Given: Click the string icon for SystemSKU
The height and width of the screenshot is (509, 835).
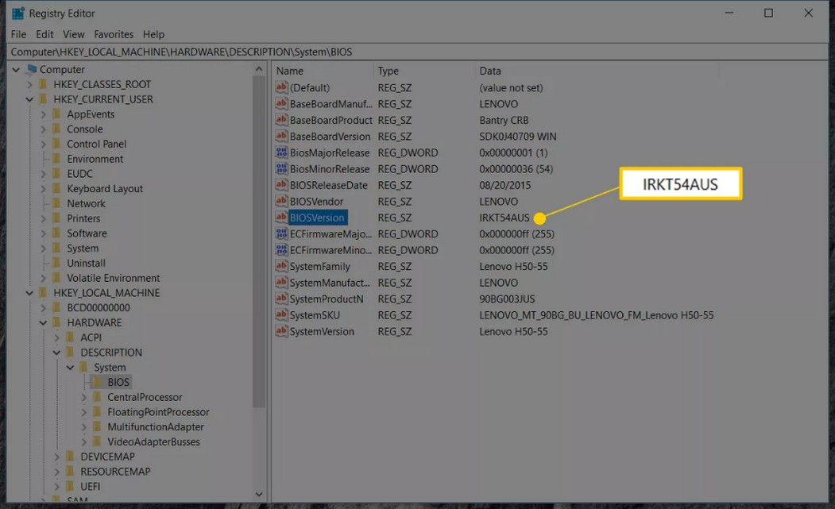Looking at the screenshot, I should pyautogui.click(x=281, y=315).
